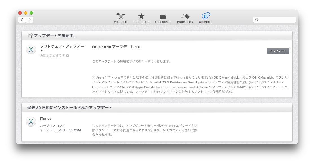Screen dimensions: 314x166
Task: Go to the Purchases tab
Action: (x=185, y=18)
